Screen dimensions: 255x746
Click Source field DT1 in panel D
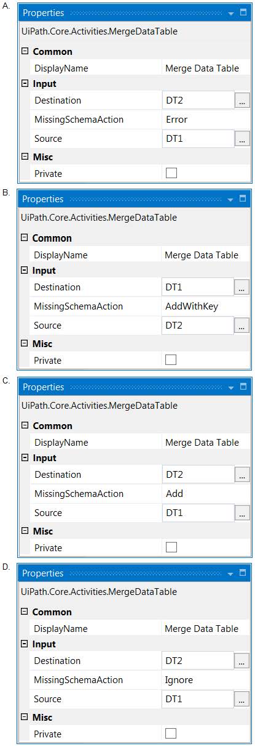pos(197,699)
